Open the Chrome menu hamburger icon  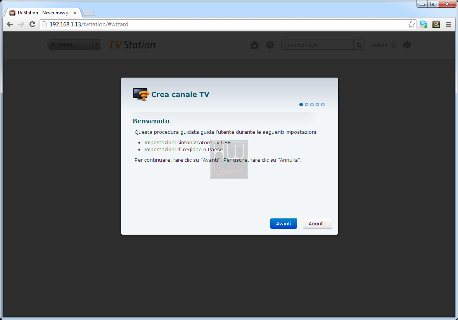tap(448, 24)
